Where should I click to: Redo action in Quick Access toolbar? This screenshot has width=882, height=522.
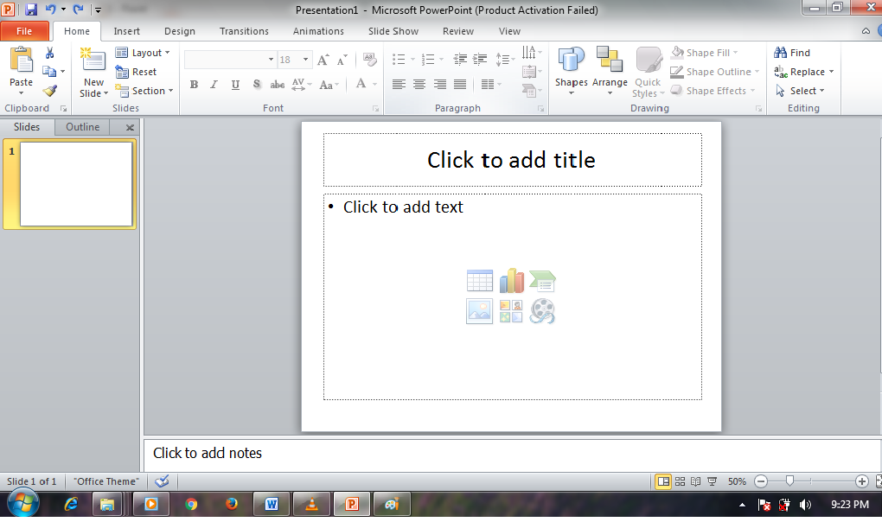[78, 9]
